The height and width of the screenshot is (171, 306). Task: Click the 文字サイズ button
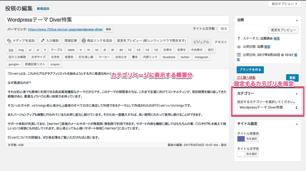(38, 57)
